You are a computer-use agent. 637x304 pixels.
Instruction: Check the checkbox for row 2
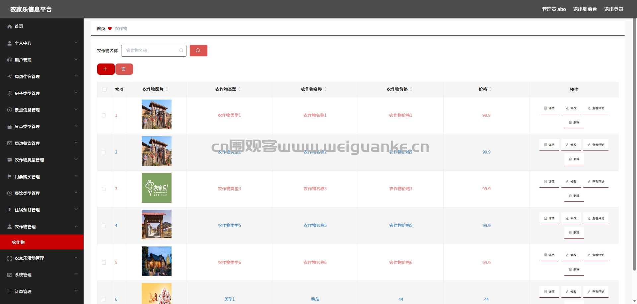tap(104, 152)
